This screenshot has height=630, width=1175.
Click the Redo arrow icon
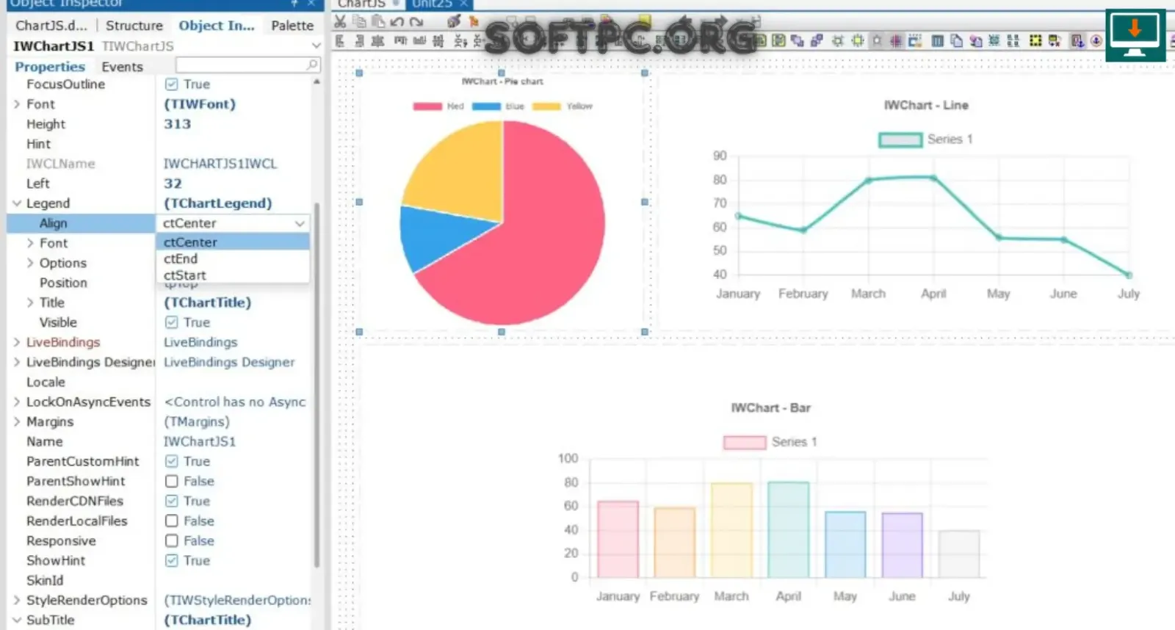click(416, 22)
